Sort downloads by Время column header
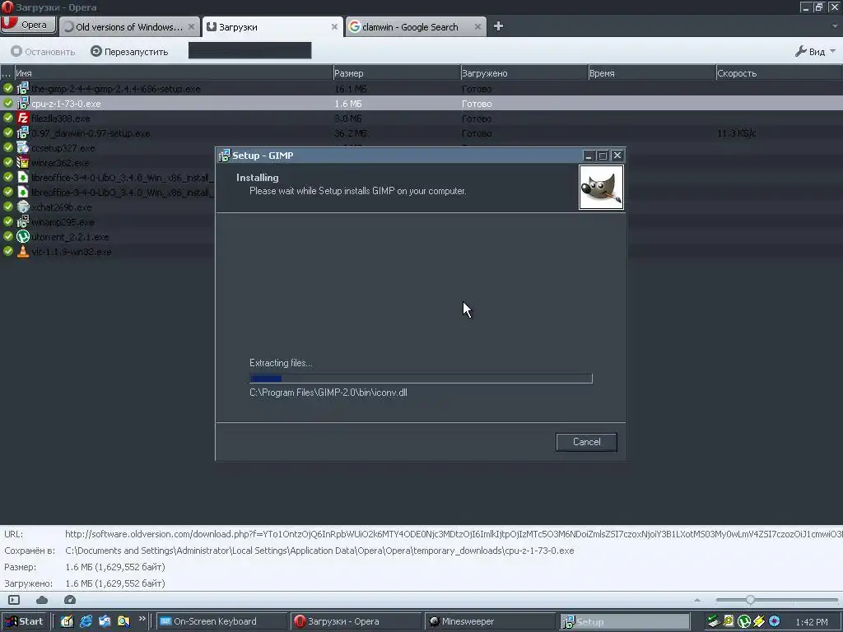Viewport: 843px width, 632px height. pos(652,73)
